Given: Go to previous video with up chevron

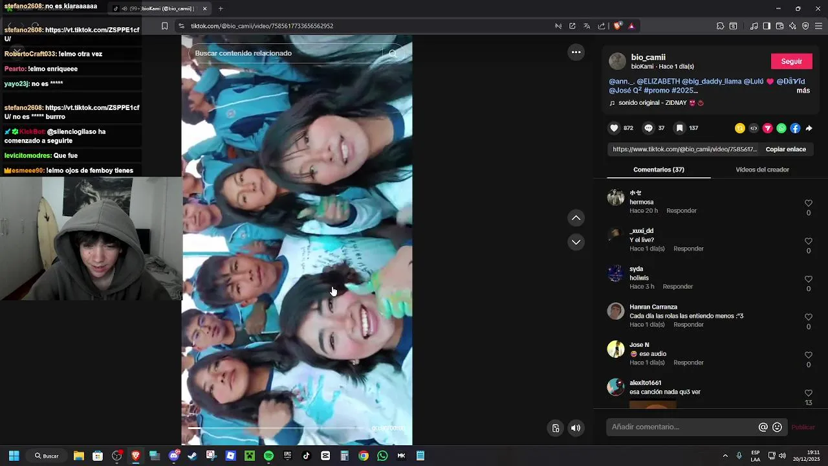Looking at the screenshot, I should tap(576, 218).
